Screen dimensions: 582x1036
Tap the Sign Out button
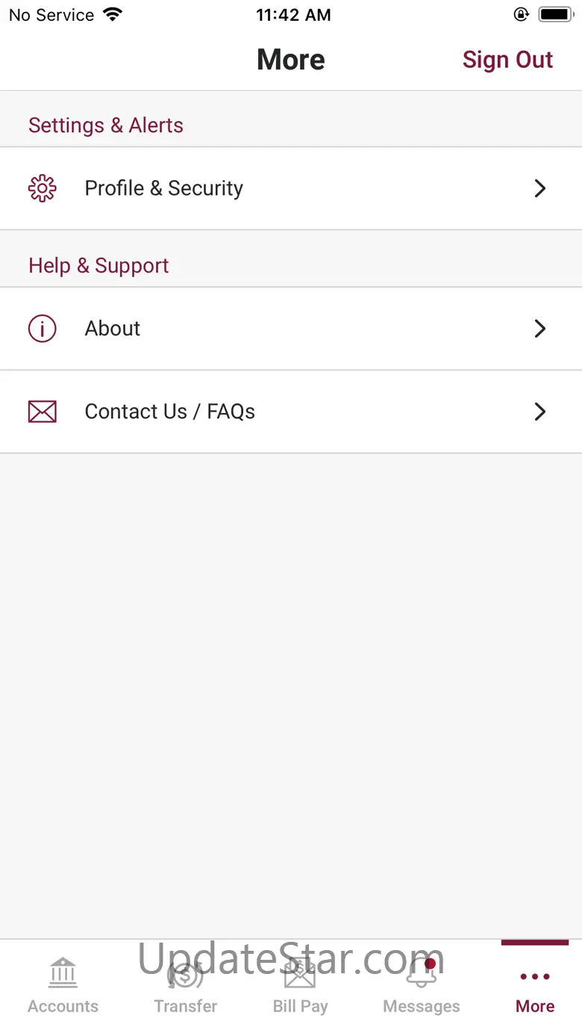(x=507, y=60)
